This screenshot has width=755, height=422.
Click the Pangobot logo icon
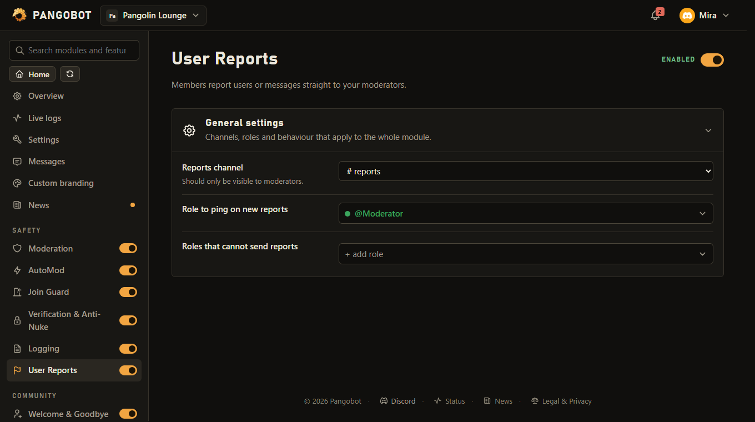[19, 15]
